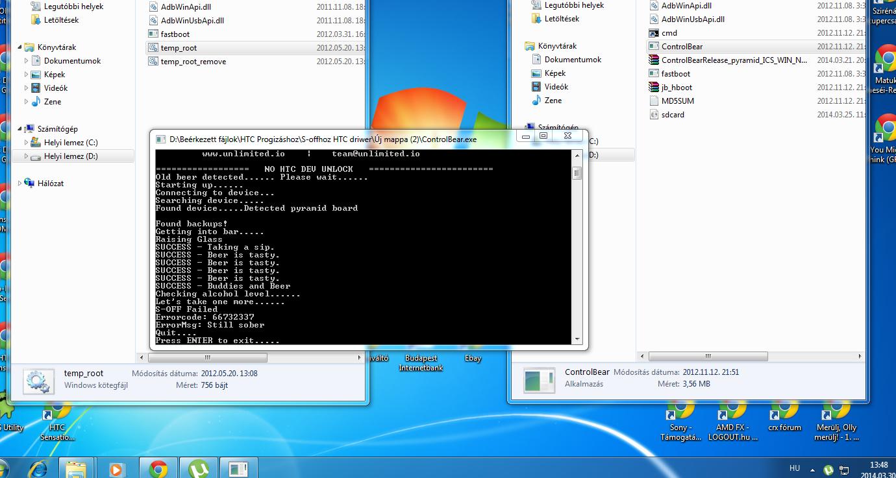Open Windows Explorer folder taskbar icon
896x478 pixels.
[75, 468]
